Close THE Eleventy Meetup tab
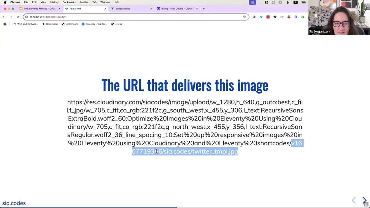 coord(59,9)
